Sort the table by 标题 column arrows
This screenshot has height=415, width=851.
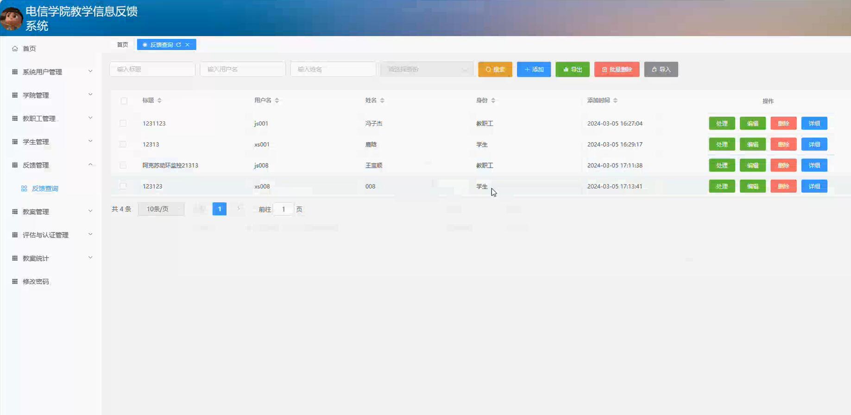159,101
